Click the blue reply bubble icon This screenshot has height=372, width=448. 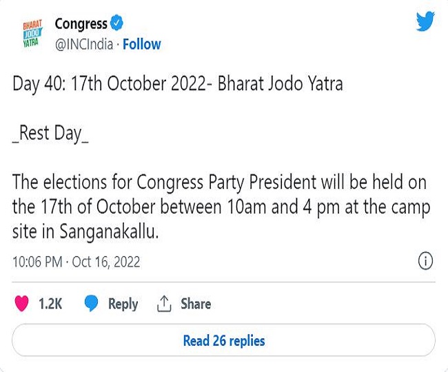pyautogui.click(x=91, y=304)
